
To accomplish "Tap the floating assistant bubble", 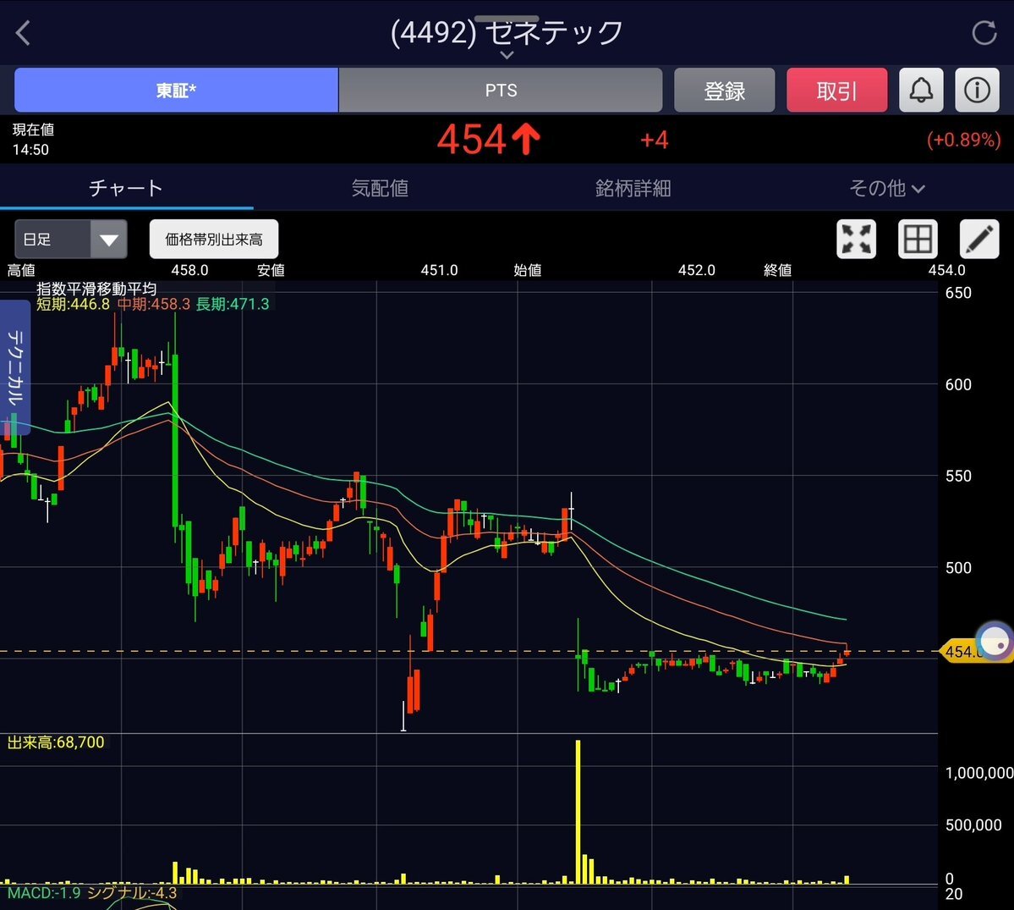I will (x=995, y=642).
